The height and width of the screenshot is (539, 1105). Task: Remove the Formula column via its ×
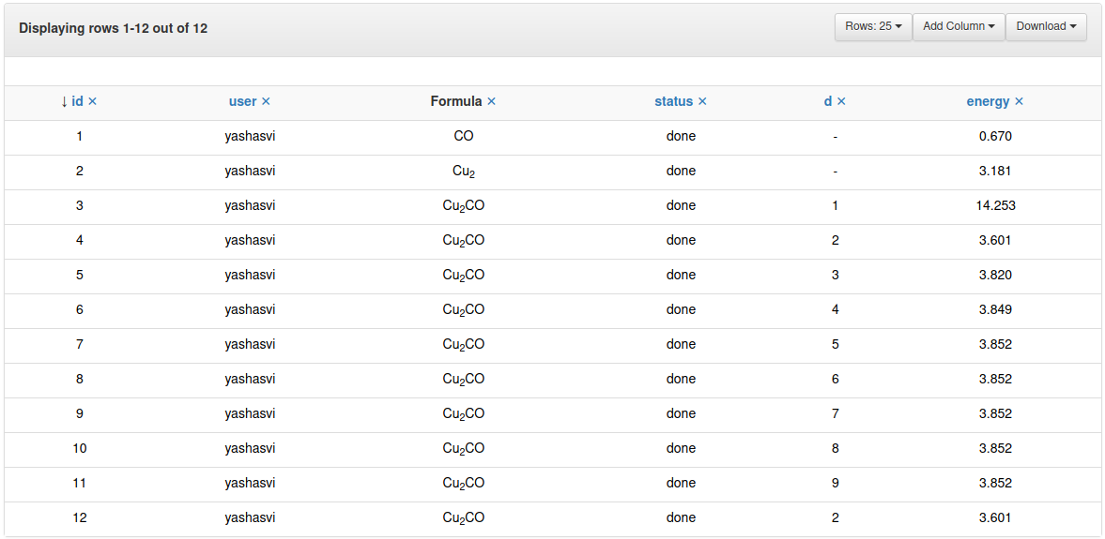pos(491,101)
